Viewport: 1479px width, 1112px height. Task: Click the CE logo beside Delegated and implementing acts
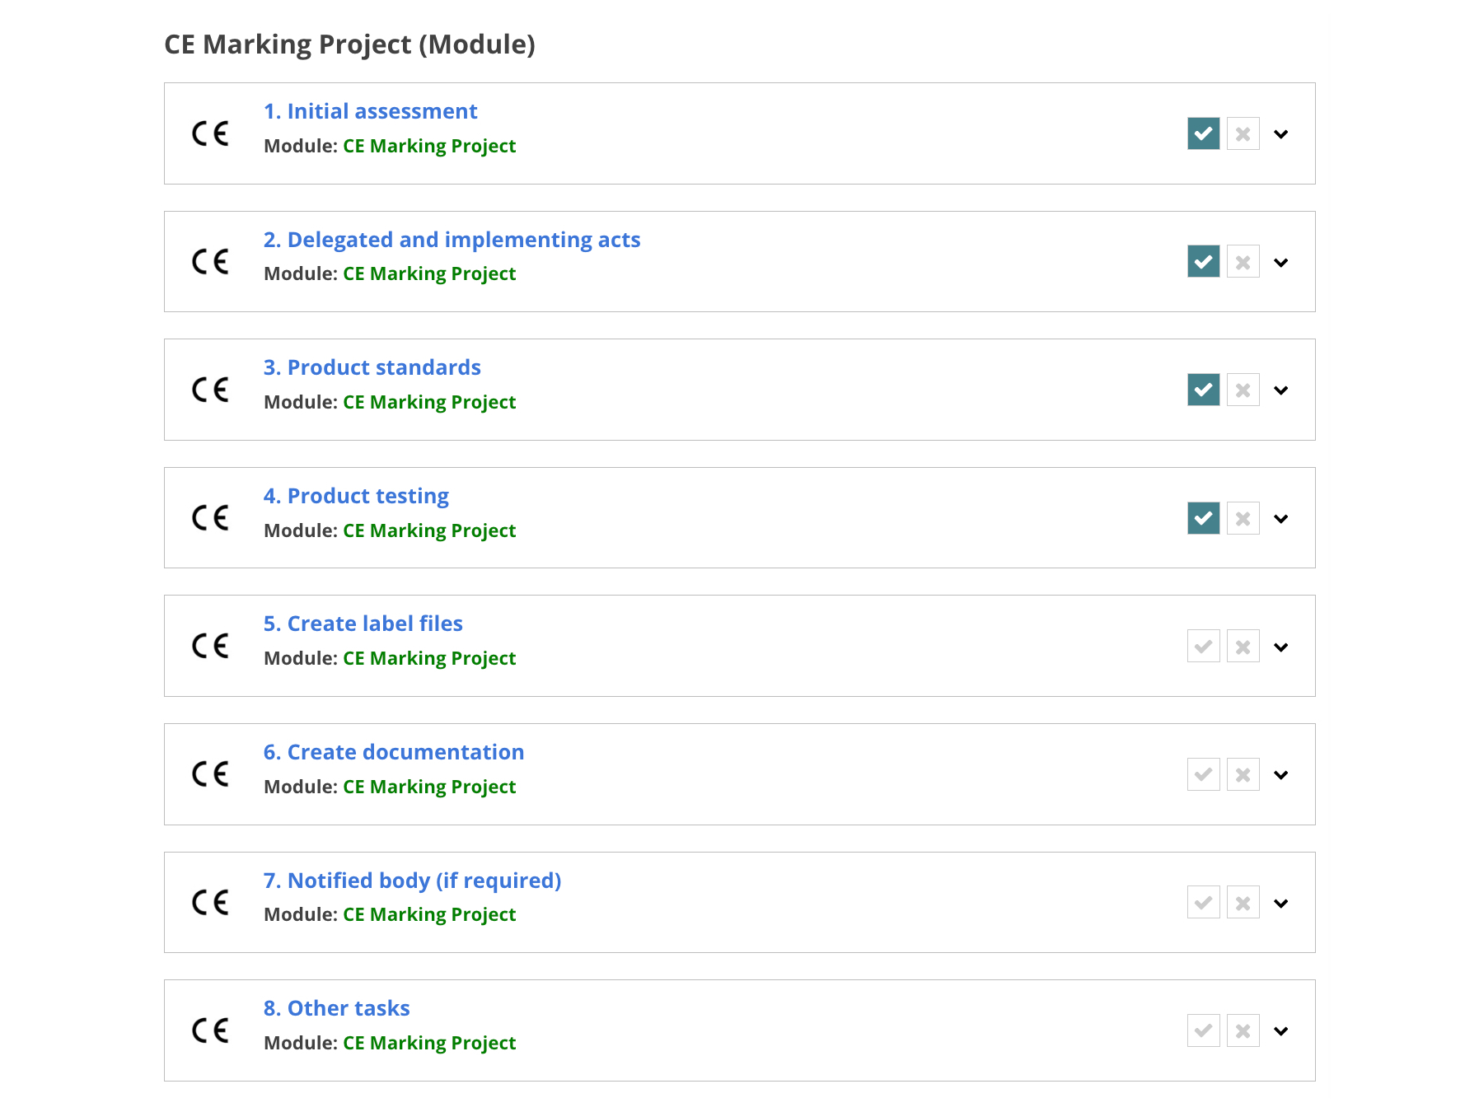(x=210, y=261)
